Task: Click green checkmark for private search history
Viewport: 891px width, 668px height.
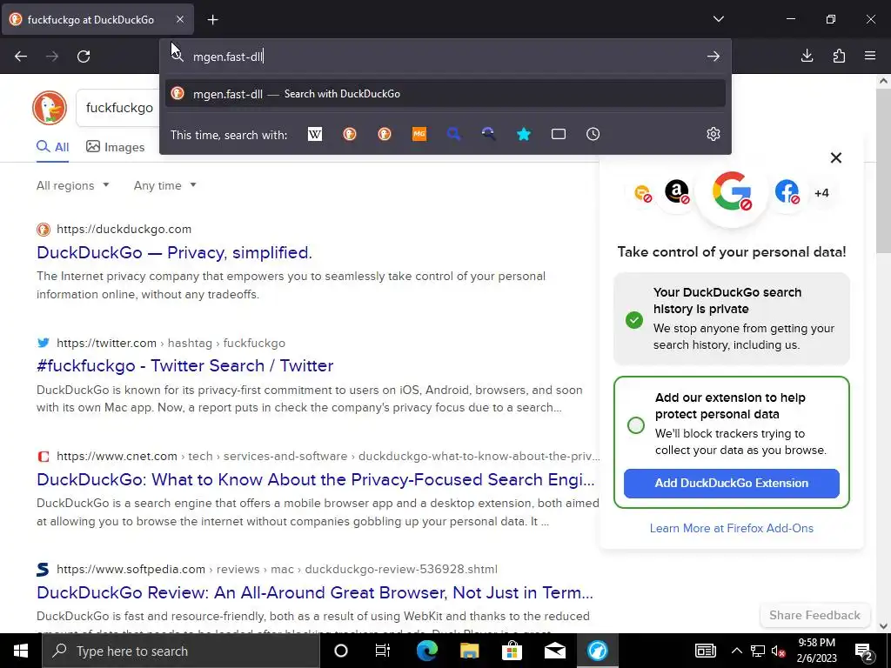Action: tap(634, 320)
